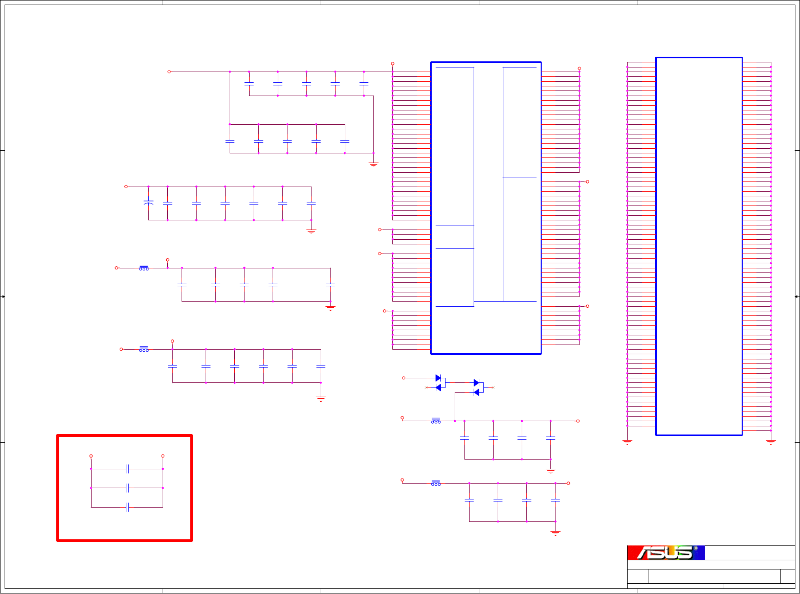
Task: Select the tall connector block with pins grounded below
Action: pos(699,246)
